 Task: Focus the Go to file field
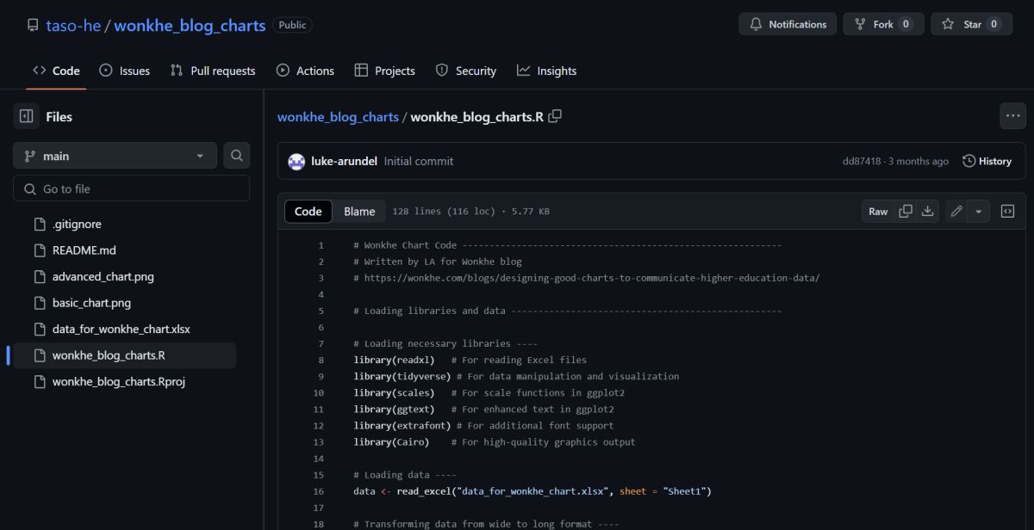pyautogui.click(x=131, y=188)
